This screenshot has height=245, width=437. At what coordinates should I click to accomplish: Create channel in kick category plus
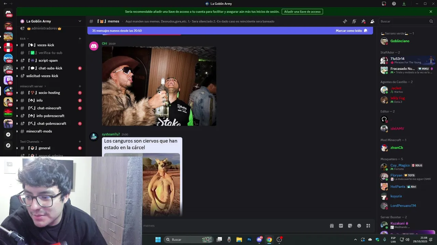[80, 38]
